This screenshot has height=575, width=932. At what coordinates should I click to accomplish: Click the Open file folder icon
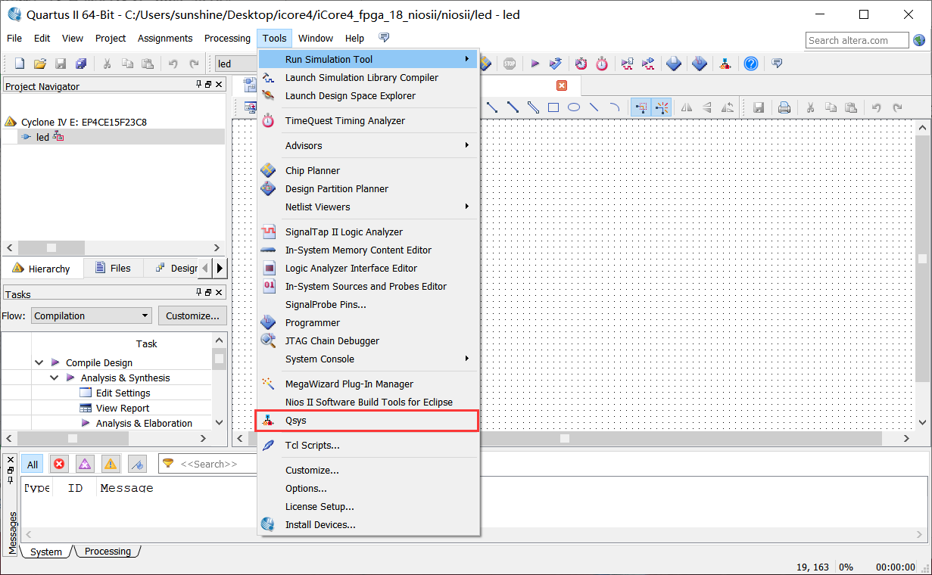(40, 64)
